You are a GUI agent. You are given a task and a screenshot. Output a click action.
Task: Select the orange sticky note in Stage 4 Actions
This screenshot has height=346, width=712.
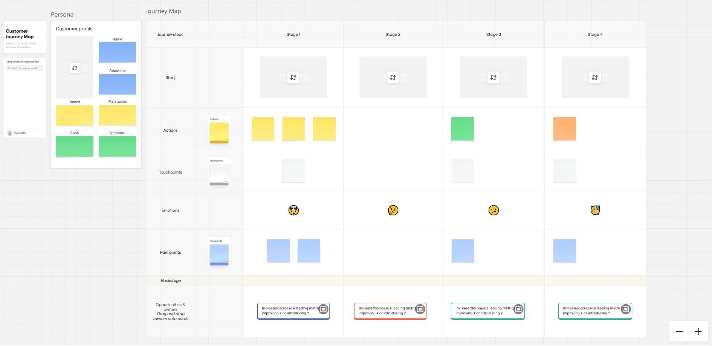tap(564, 129)
